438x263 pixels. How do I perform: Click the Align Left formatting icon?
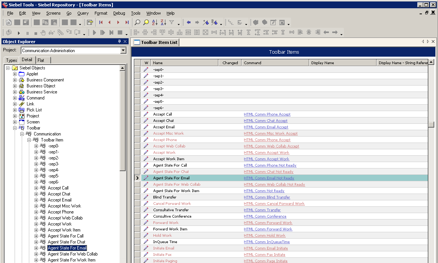coord(136,32)
